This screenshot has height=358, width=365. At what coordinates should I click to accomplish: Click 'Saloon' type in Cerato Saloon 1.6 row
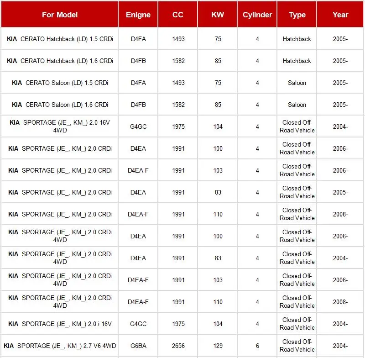[297, 105]
